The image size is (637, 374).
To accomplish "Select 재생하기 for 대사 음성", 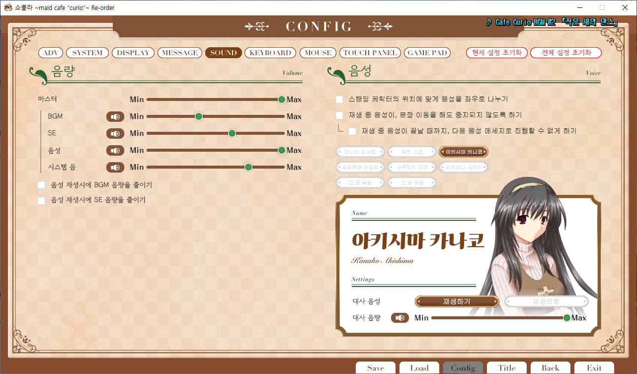I will (x=457, y=301).
